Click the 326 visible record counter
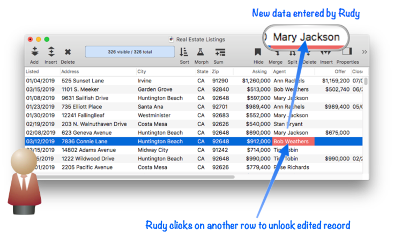394x237 pixels. (130, 52)
